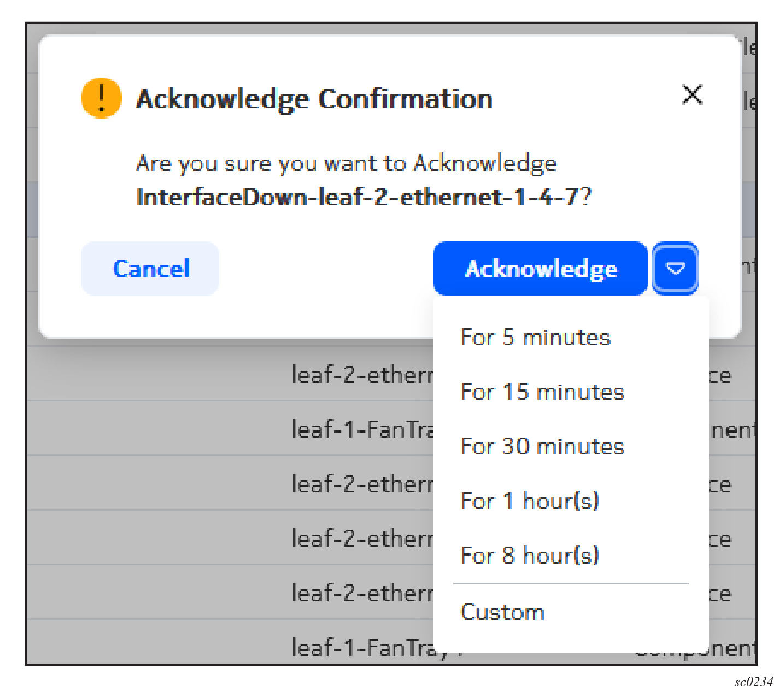Click the orange warning exclamation icon
The height and width of the screenshot is (697, 780).
[x=101, y=98]
